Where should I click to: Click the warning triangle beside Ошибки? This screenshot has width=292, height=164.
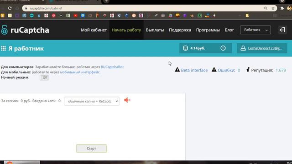pos(214,70)
